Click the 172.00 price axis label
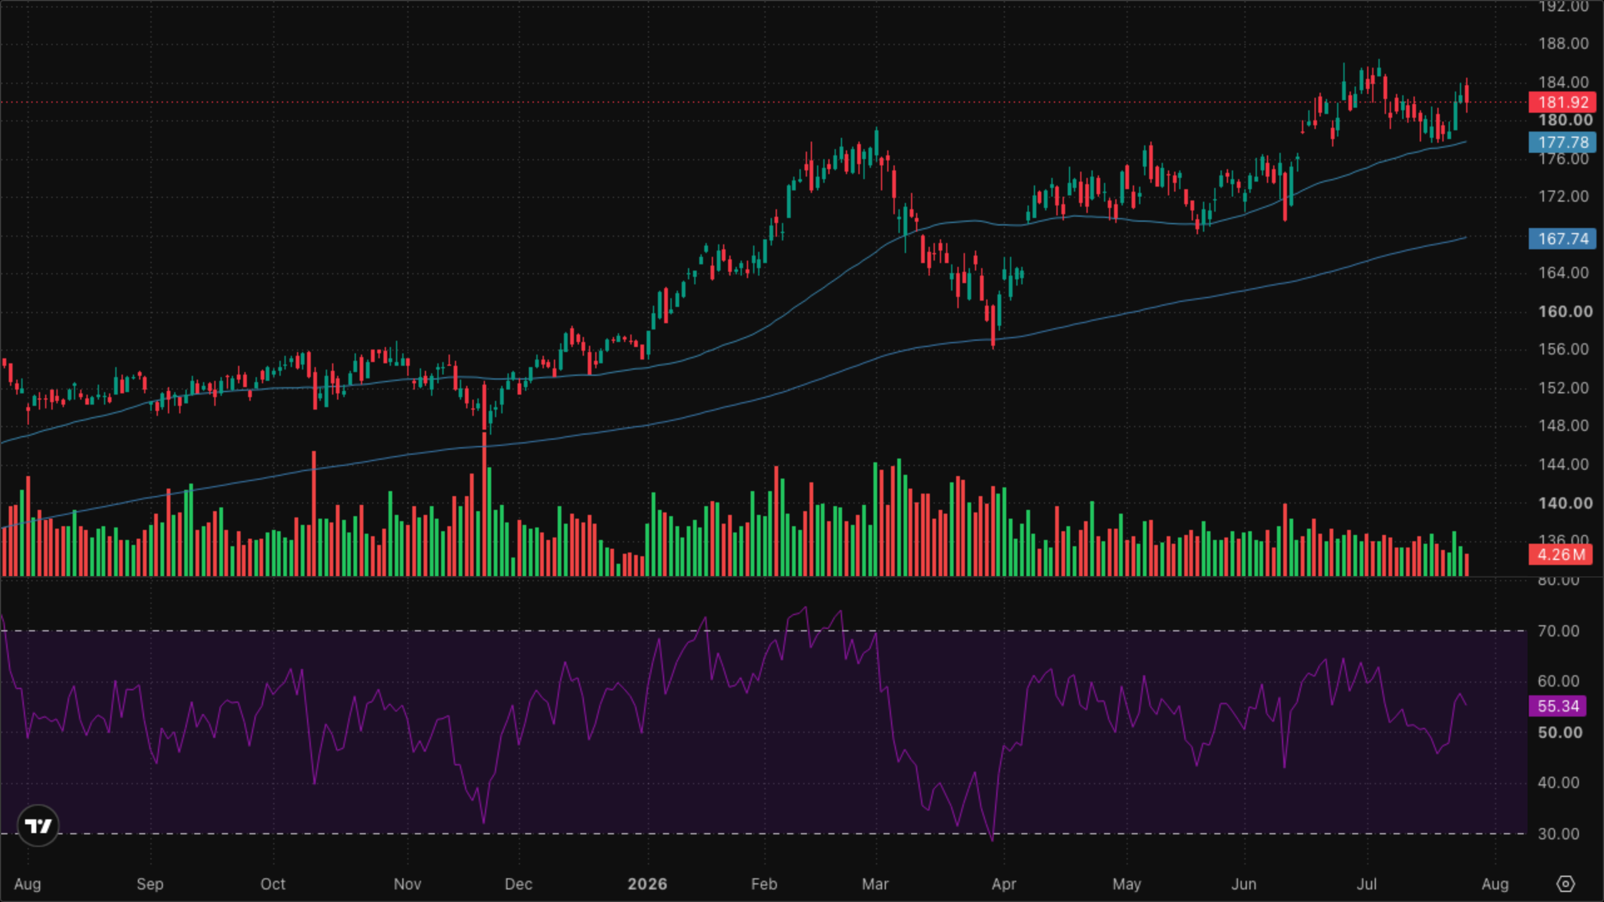 (1563, 196)
